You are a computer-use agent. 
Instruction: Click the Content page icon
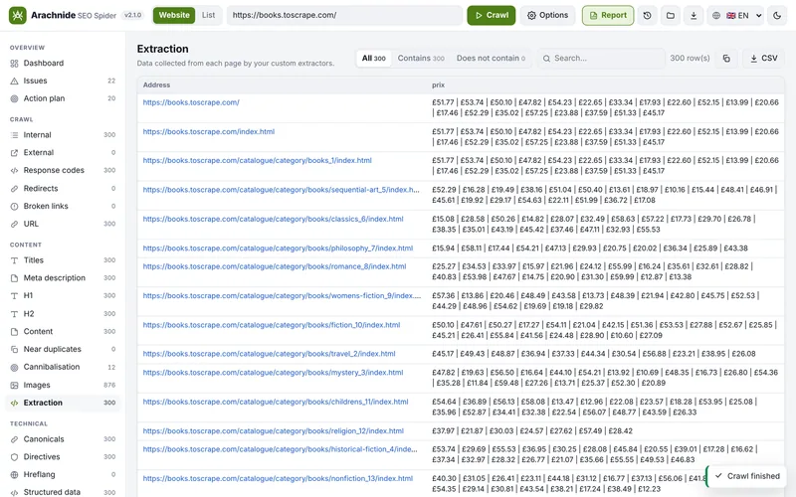(x=14, y=332)
